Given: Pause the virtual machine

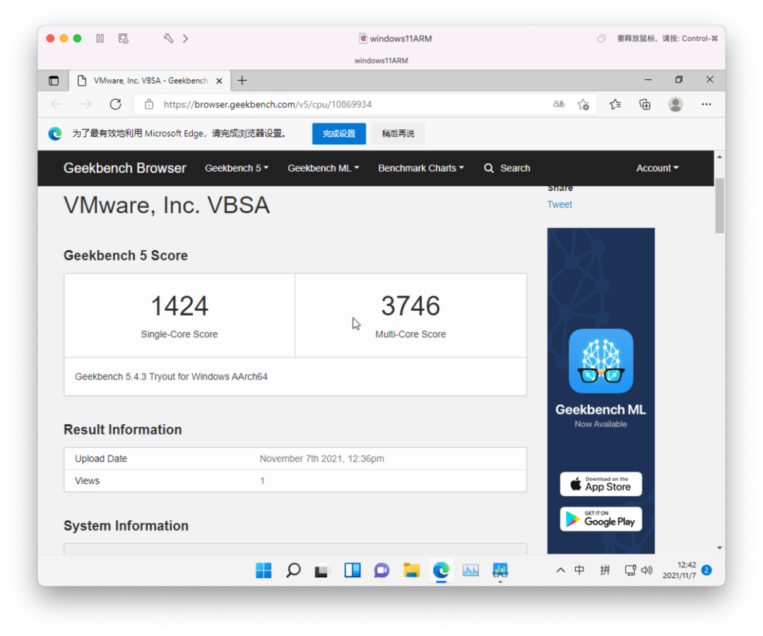Looking at the screenshot, I should pos(100,38).
